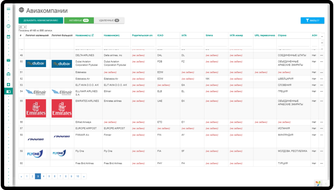Sort table by ICAO column header
This screenshot has width=334, height=190.
pos(160,35)
